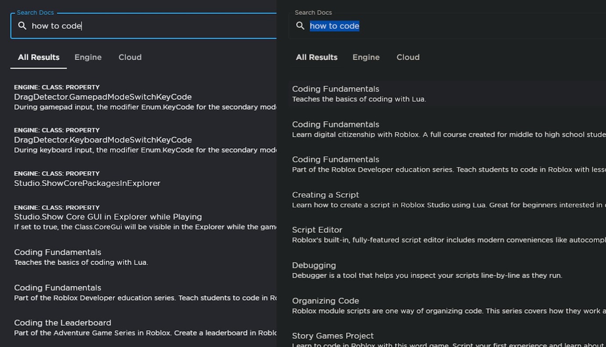
Task: Open the Organizing Code result
Action: click(325, 300)
